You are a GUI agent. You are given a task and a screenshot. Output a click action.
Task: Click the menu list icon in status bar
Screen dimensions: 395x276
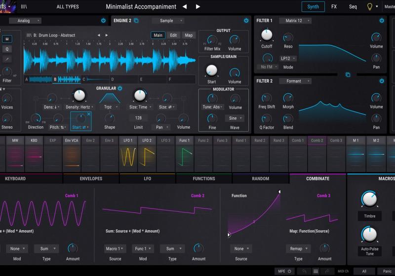316,271
